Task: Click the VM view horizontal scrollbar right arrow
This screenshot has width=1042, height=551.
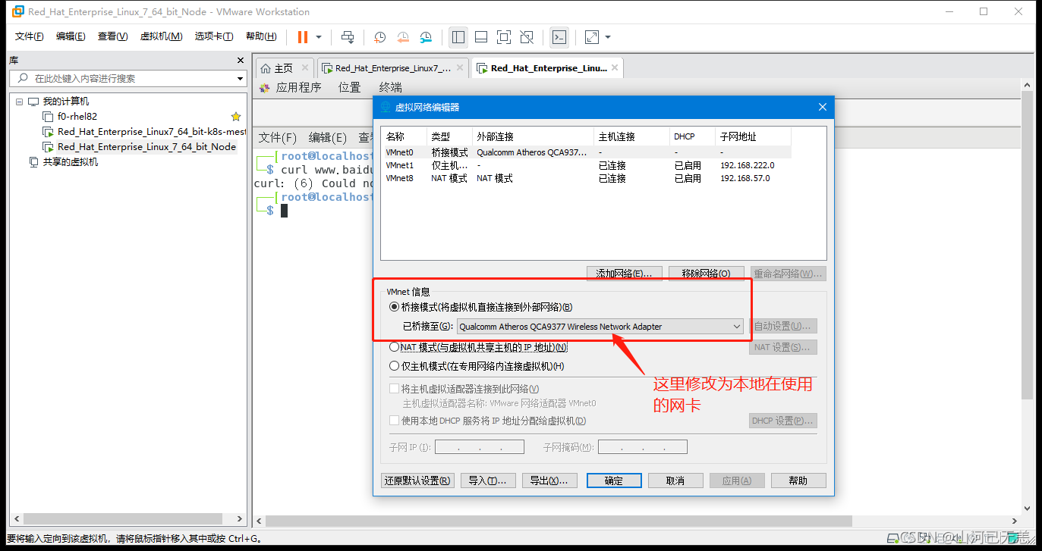Action: (x=1015, y=521)
